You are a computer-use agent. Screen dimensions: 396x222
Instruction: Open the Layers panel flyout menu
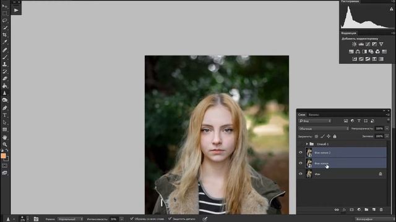[388, 115]
